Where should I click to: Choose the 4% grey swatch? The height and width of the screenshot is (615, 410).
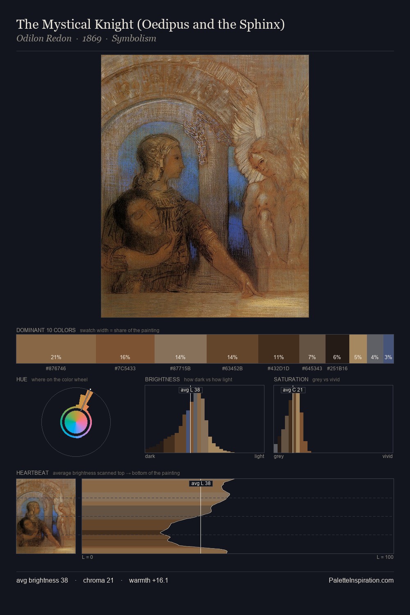pyautogui.click(x=375, y=349)
